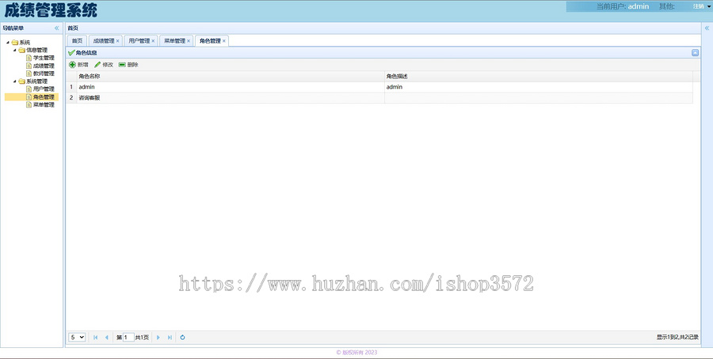This screenshot has width=713, height=359.
Task: Select the admin role name cell
Action: (x=231, y=87)
